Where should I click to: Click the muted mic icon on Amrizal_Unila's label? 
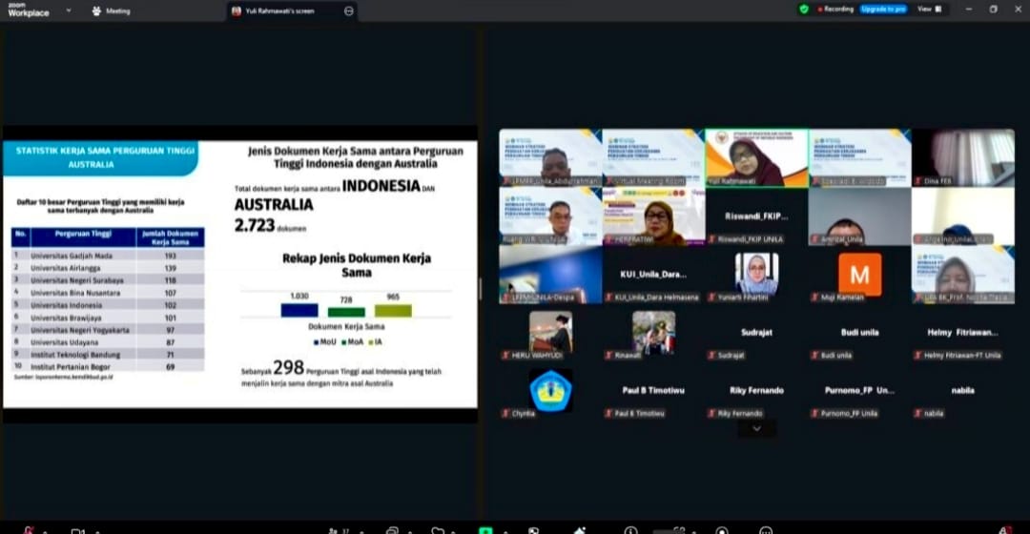click(x=815, y=239)
